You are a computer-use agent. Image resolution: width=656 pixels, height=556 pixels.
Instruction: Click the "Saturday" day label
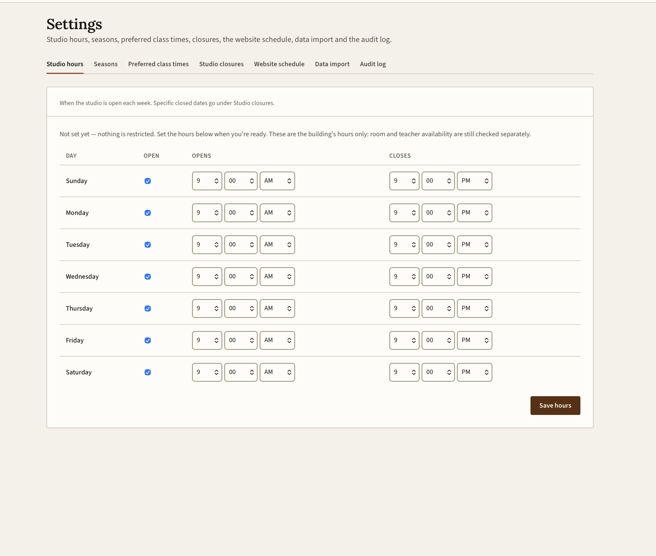tap(79, 372)
